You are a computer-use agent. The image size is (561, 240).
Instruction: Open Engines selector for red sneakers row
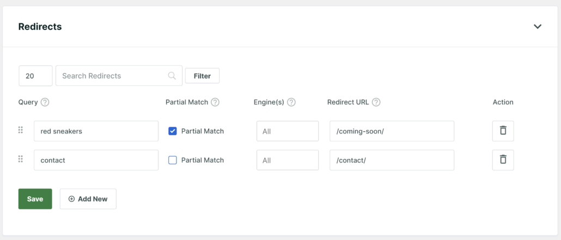coord(287,131)
